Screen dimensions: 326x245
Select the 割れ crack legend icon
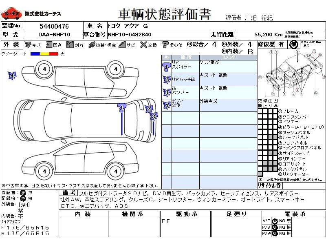click(70, 45)
